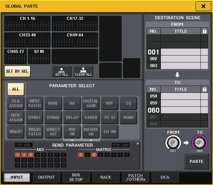Screen dimensions: 213x185
Task: Expand arrow under MIX ON
Action: click(x=72, y=140)
